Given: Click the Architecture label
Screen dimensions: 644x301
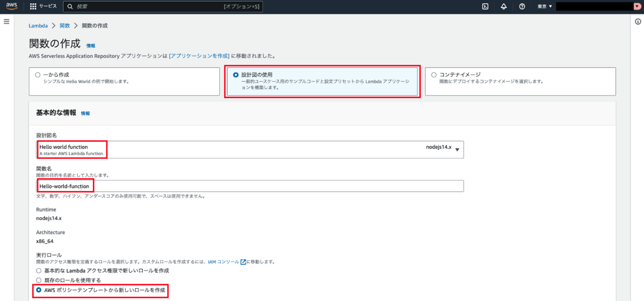Looking at the screenshot, I should (x=50, y=232).
